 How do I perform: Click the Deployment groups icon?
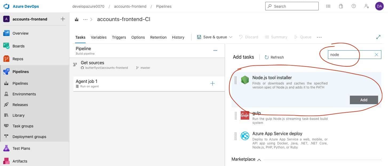6,137
